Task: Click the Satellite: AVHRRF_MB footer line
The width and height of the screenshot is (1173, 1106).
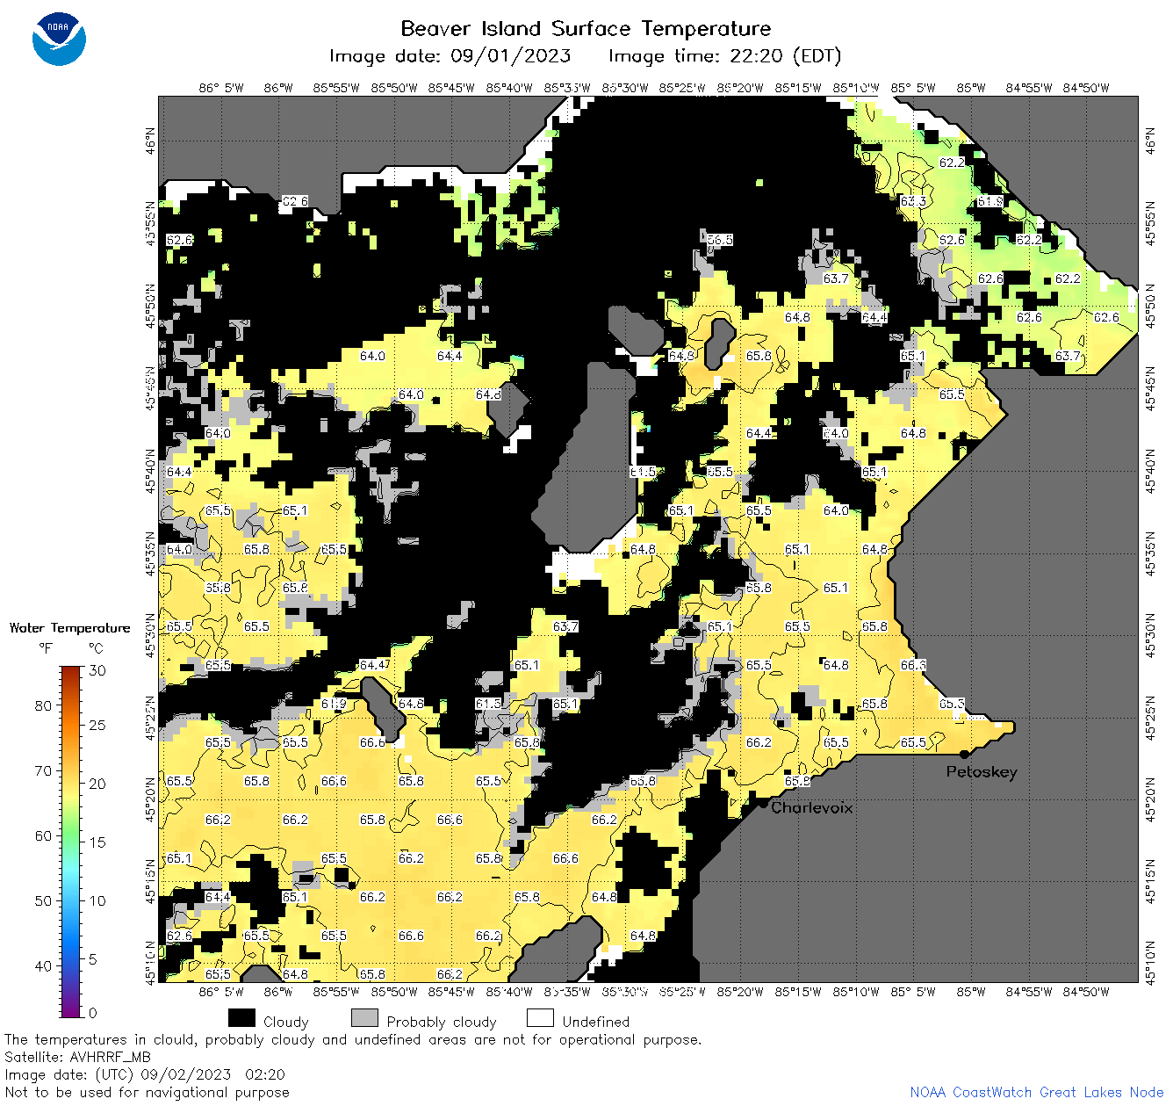Action: click(77, 1057)
